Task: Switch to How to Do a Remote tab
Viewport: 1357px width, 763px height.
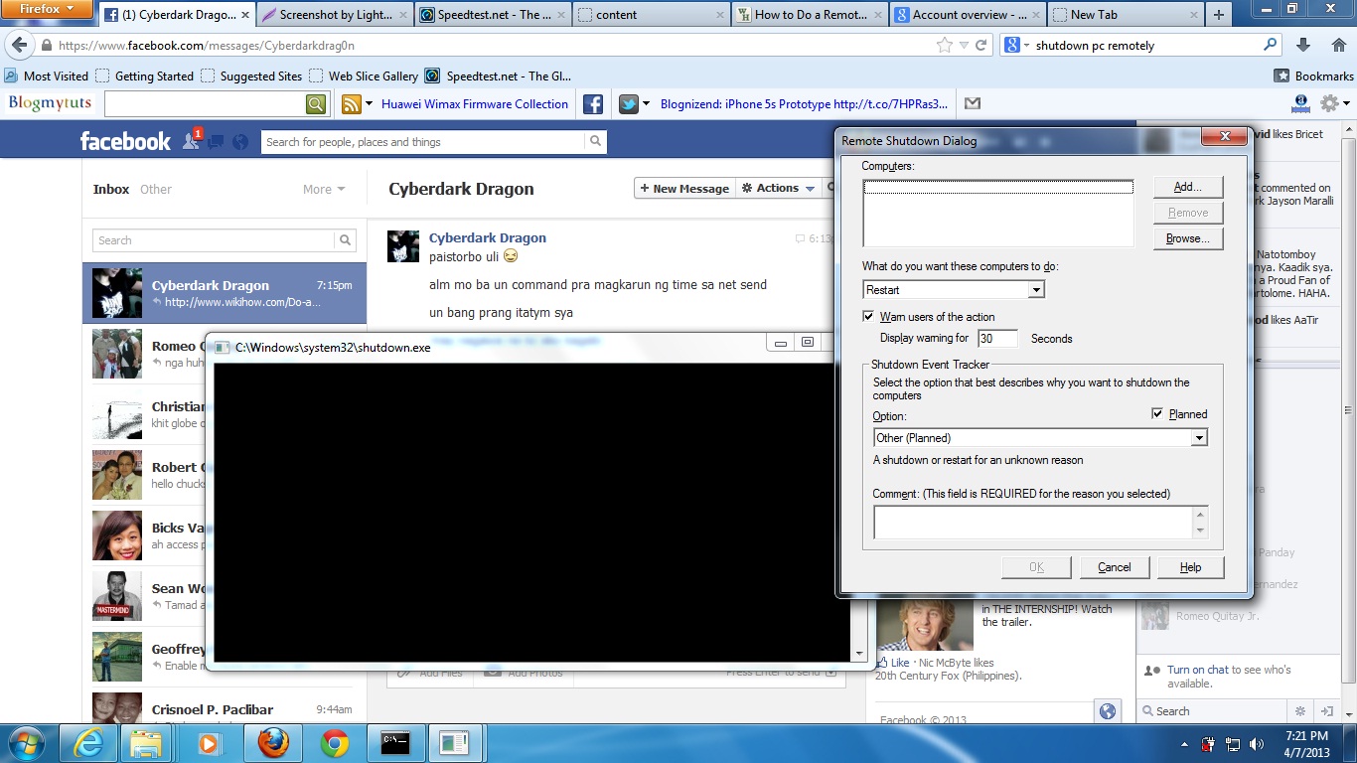Action: tap(811, 15)
